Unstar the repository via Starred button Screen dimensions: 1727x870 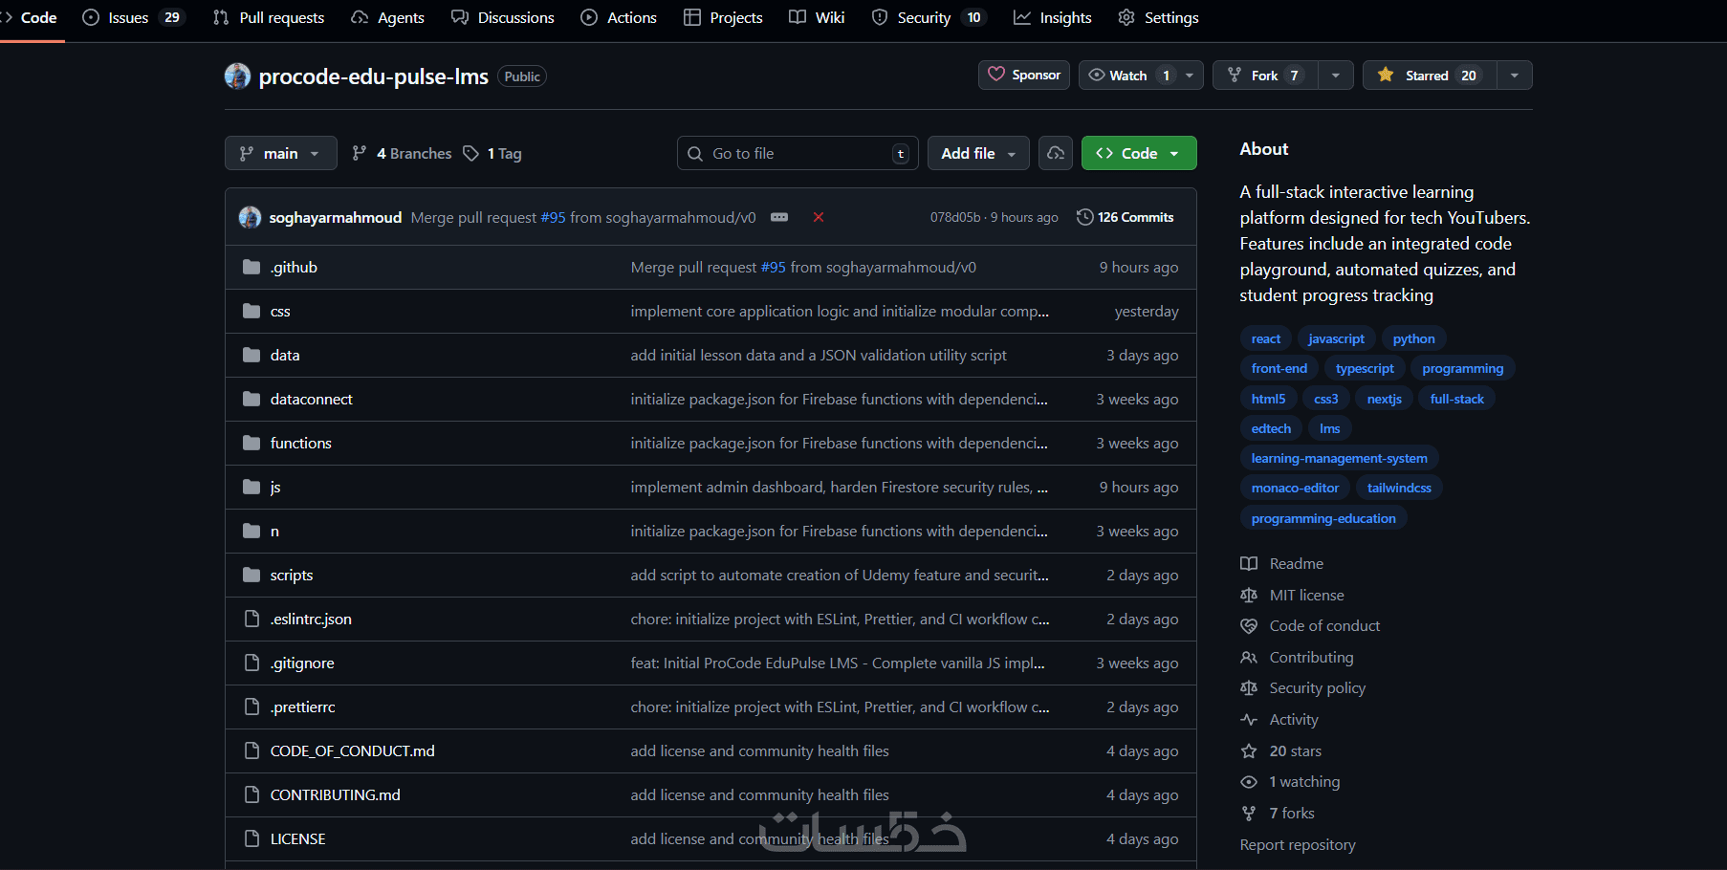tap(1430, 76)
